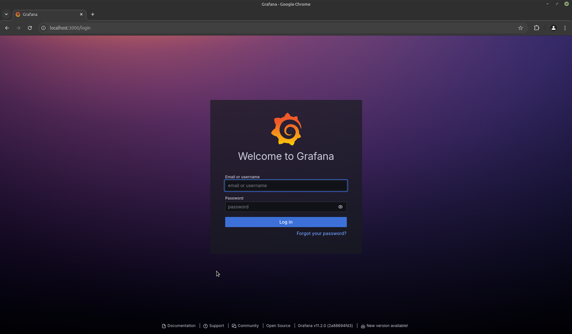The width and height of the screenshot is (572, 334).
Task: Click the Grafana logo on login card
Action: coord(286,129)
